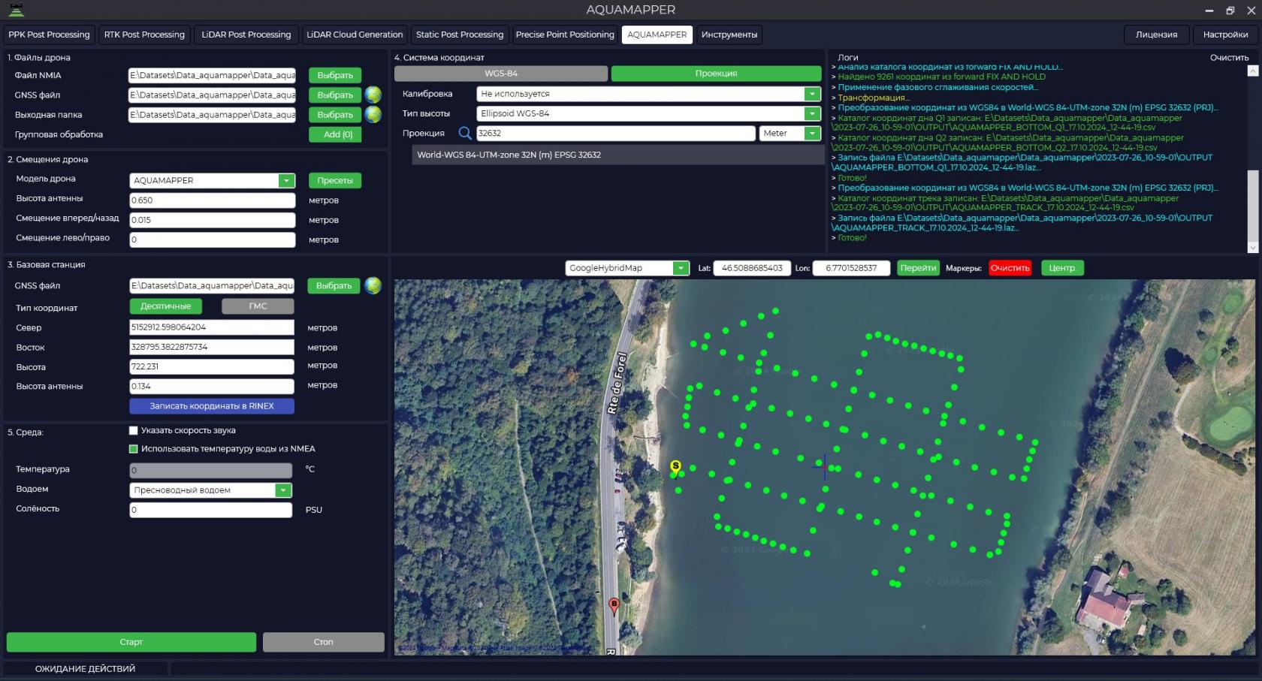1262x681 pixels.
Task: Click Файл NMIA path field
Action: point(213,75)
